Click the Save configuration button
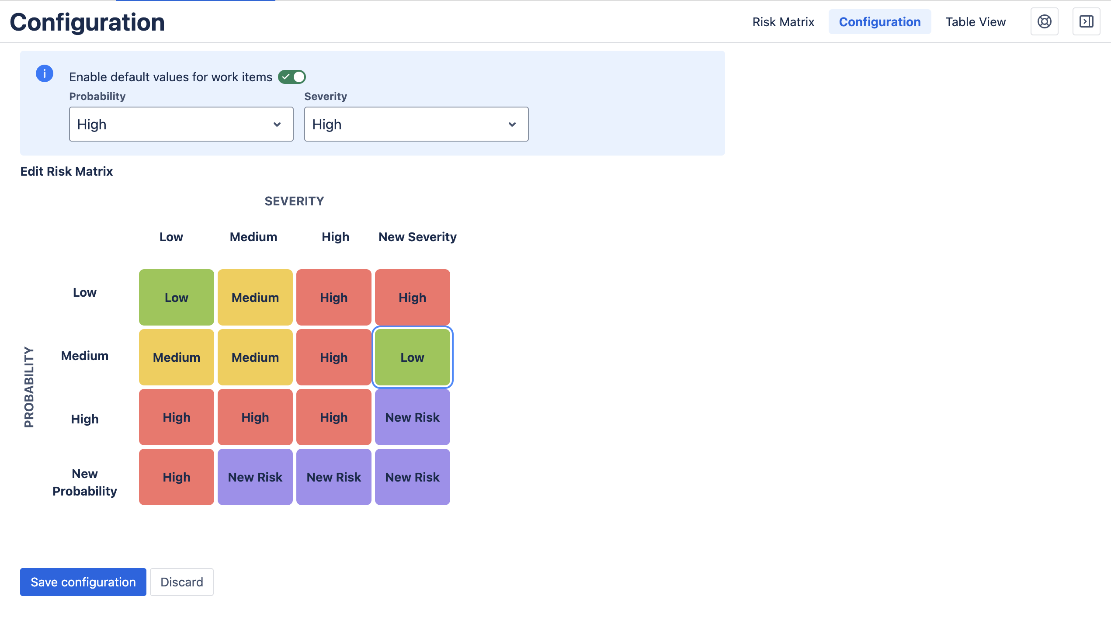 point(83,582)
